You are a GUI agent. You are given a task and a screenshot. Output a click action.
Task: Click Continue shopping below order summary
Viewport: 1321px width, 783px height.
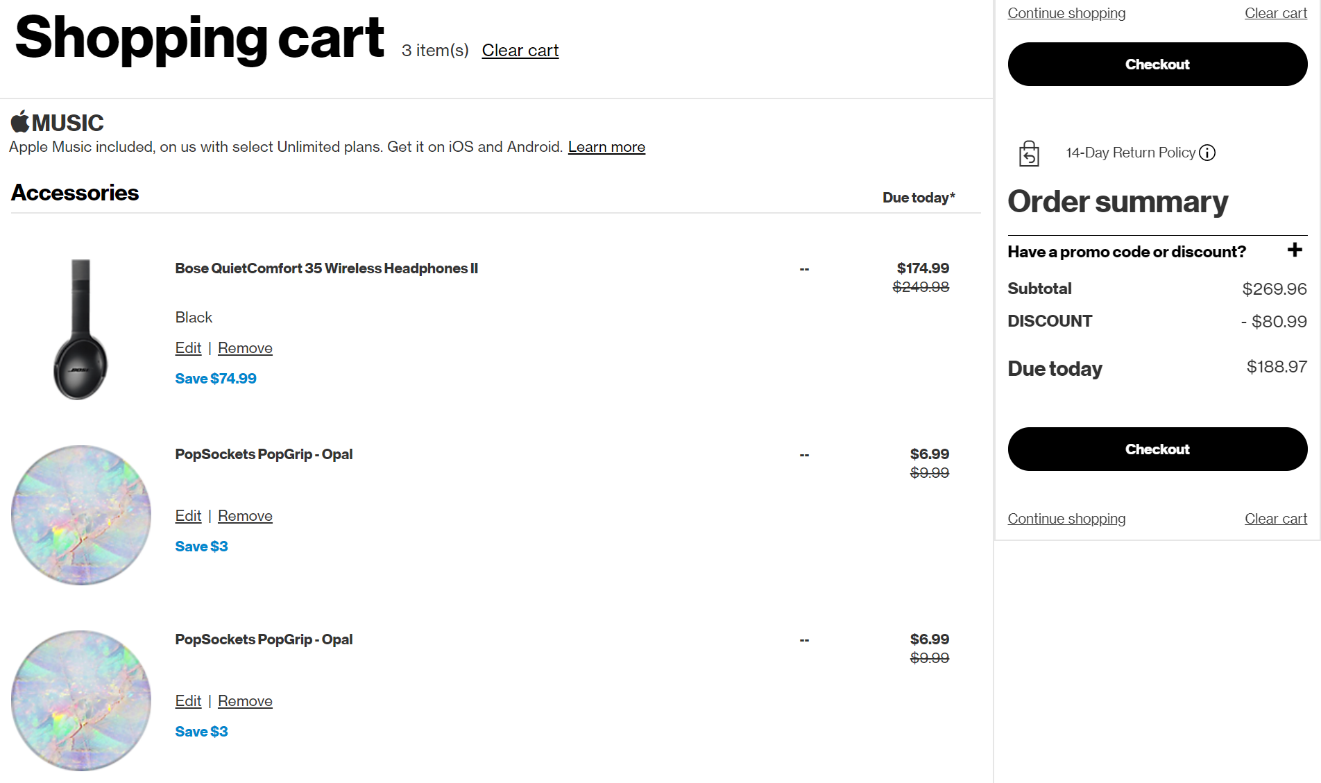pyautogui.click(x=1066, y=519)
